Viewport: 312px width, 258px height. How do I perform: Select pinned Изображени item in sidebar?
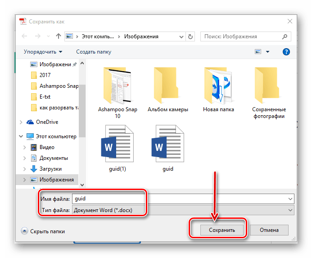coord(53,64)
